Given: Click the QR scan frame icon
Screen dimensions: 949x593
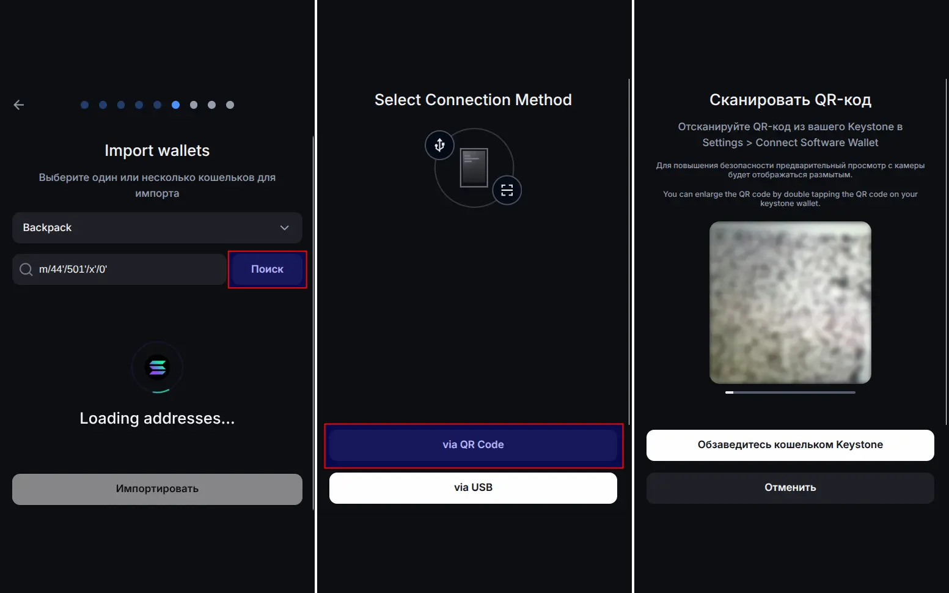Looking at the screenshot, I should pos(507,190).
